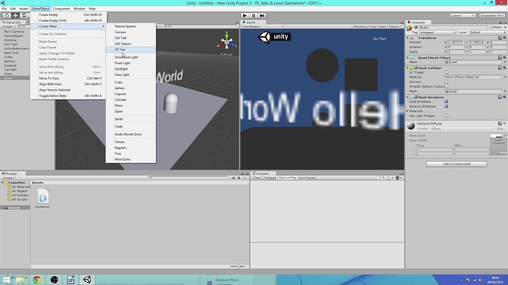Toggle Smooth Sphere Collisions checkbox
The image size is (508, 285).
[x=446, y=87]
